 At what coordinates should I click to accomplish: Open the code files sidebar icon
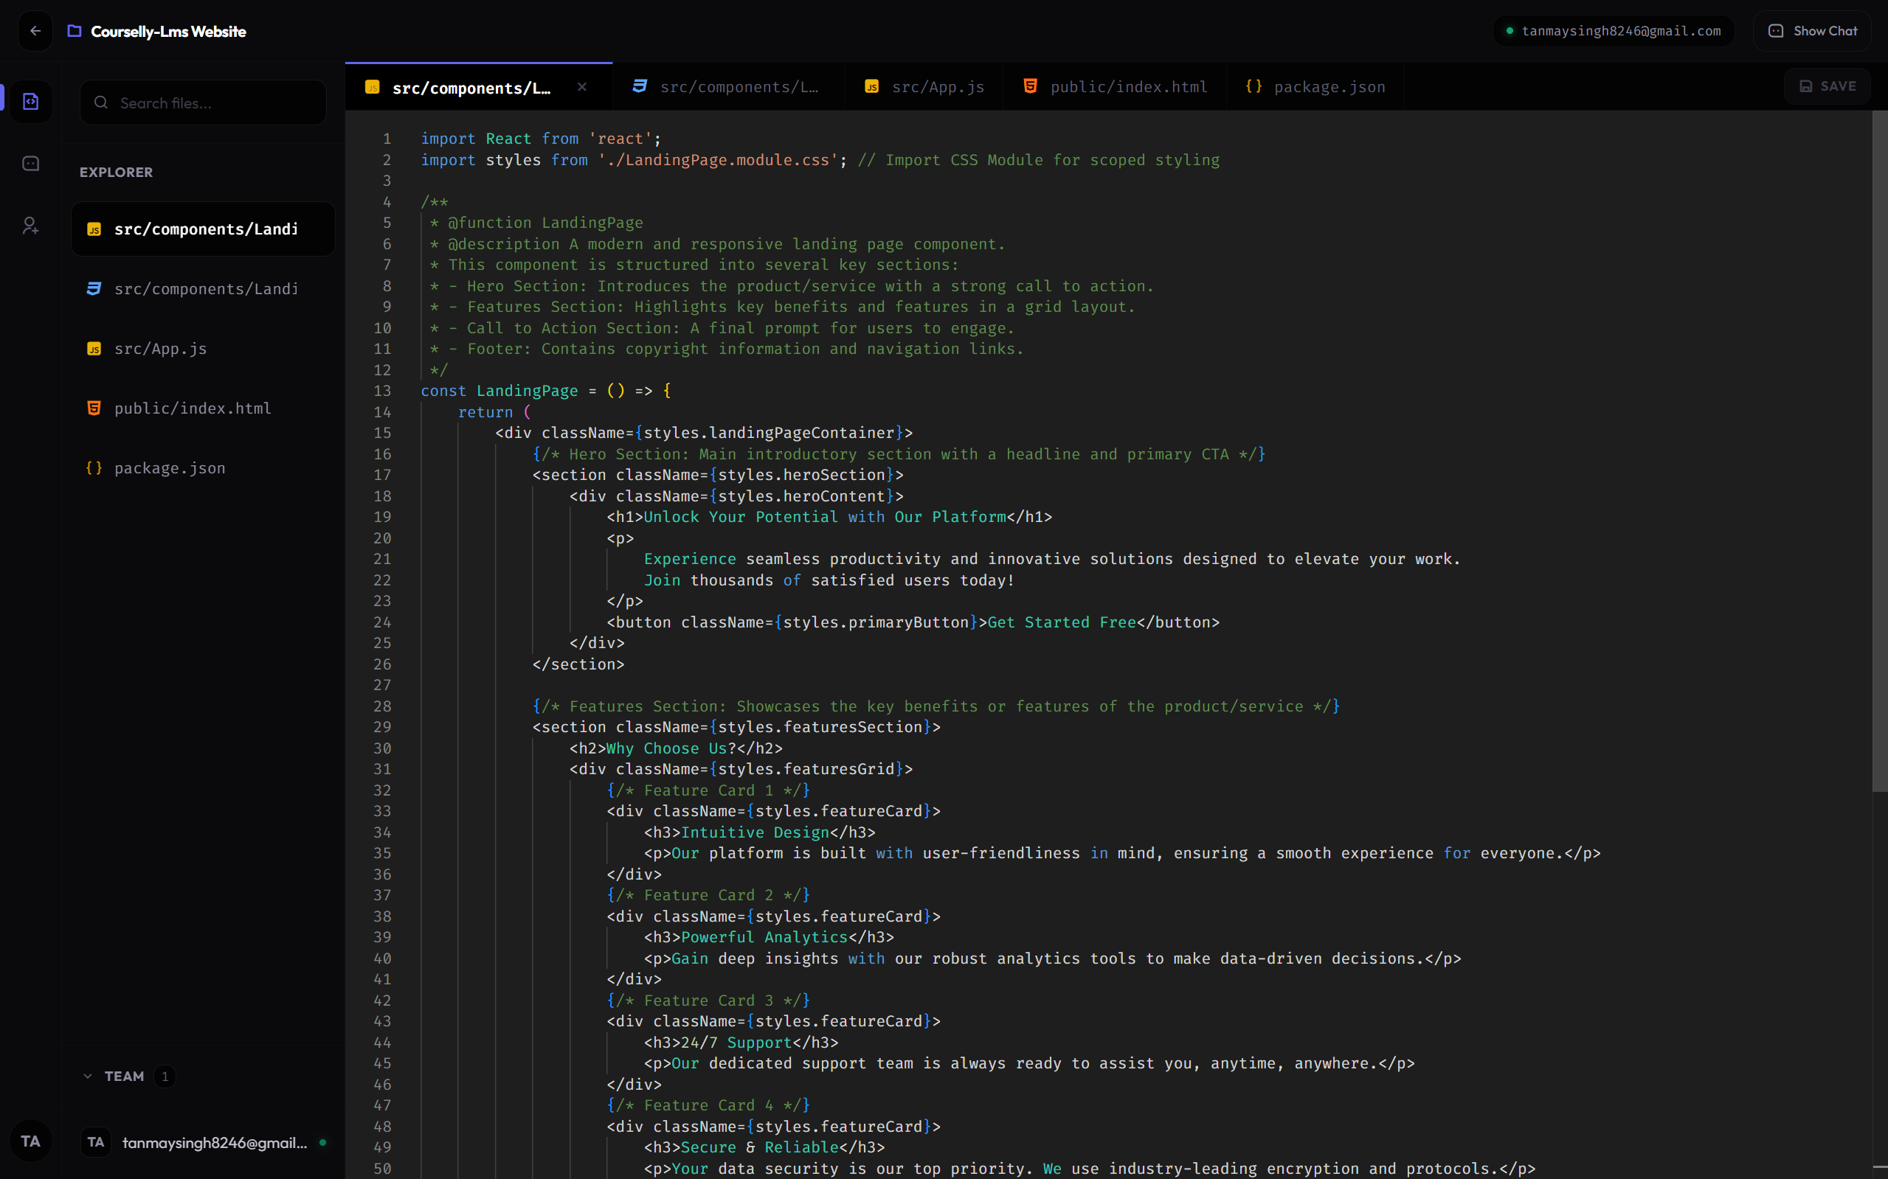click(x=30, y=101)
